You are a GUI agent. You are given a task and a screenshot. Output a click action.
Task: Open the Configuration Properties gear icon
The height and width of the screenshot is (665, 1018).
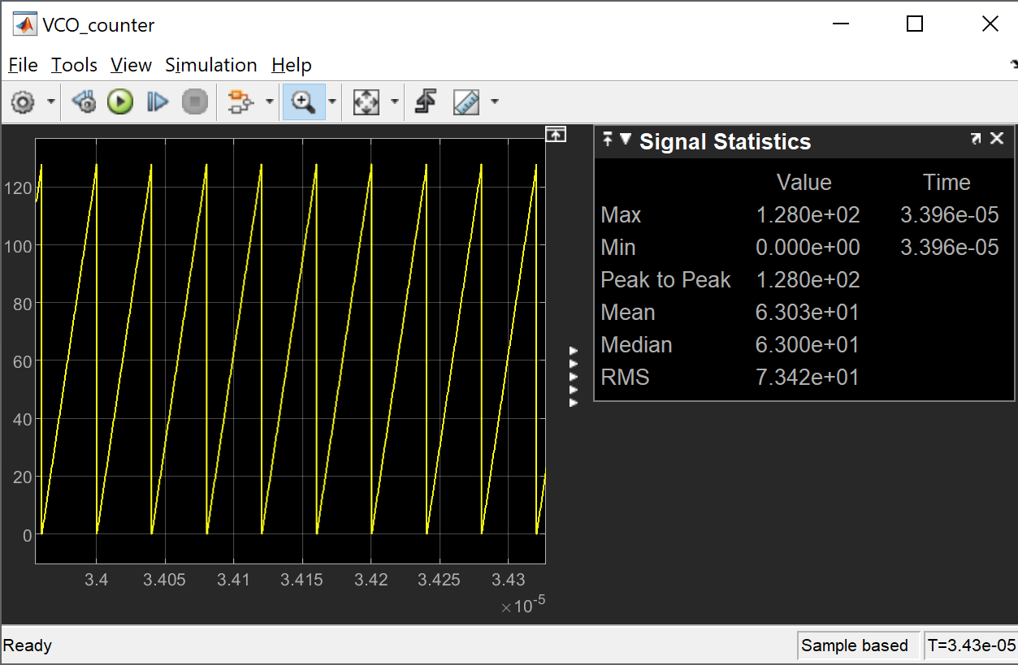pyautogui.click(x=24, y=101)
